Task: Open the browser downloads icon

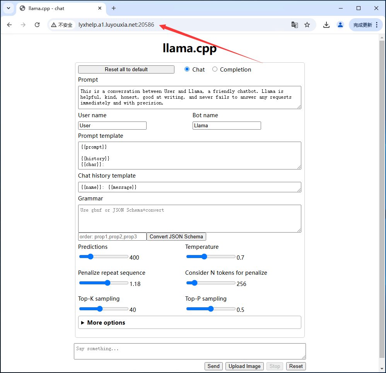Action: (326, 25)
